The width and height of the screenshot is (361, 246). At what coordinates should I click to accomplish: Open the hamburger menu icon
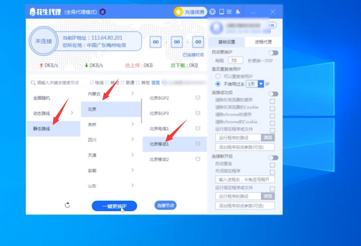229,12
